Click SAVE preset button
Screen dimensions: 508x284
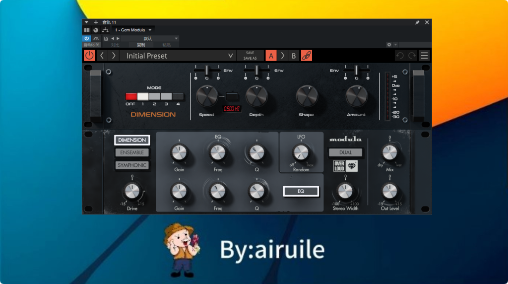[250, 53]
